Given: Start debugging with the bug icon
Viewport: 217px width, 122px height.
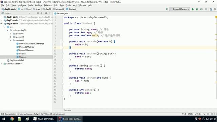Looking at the screenshot, I should (x=197, y=9).
